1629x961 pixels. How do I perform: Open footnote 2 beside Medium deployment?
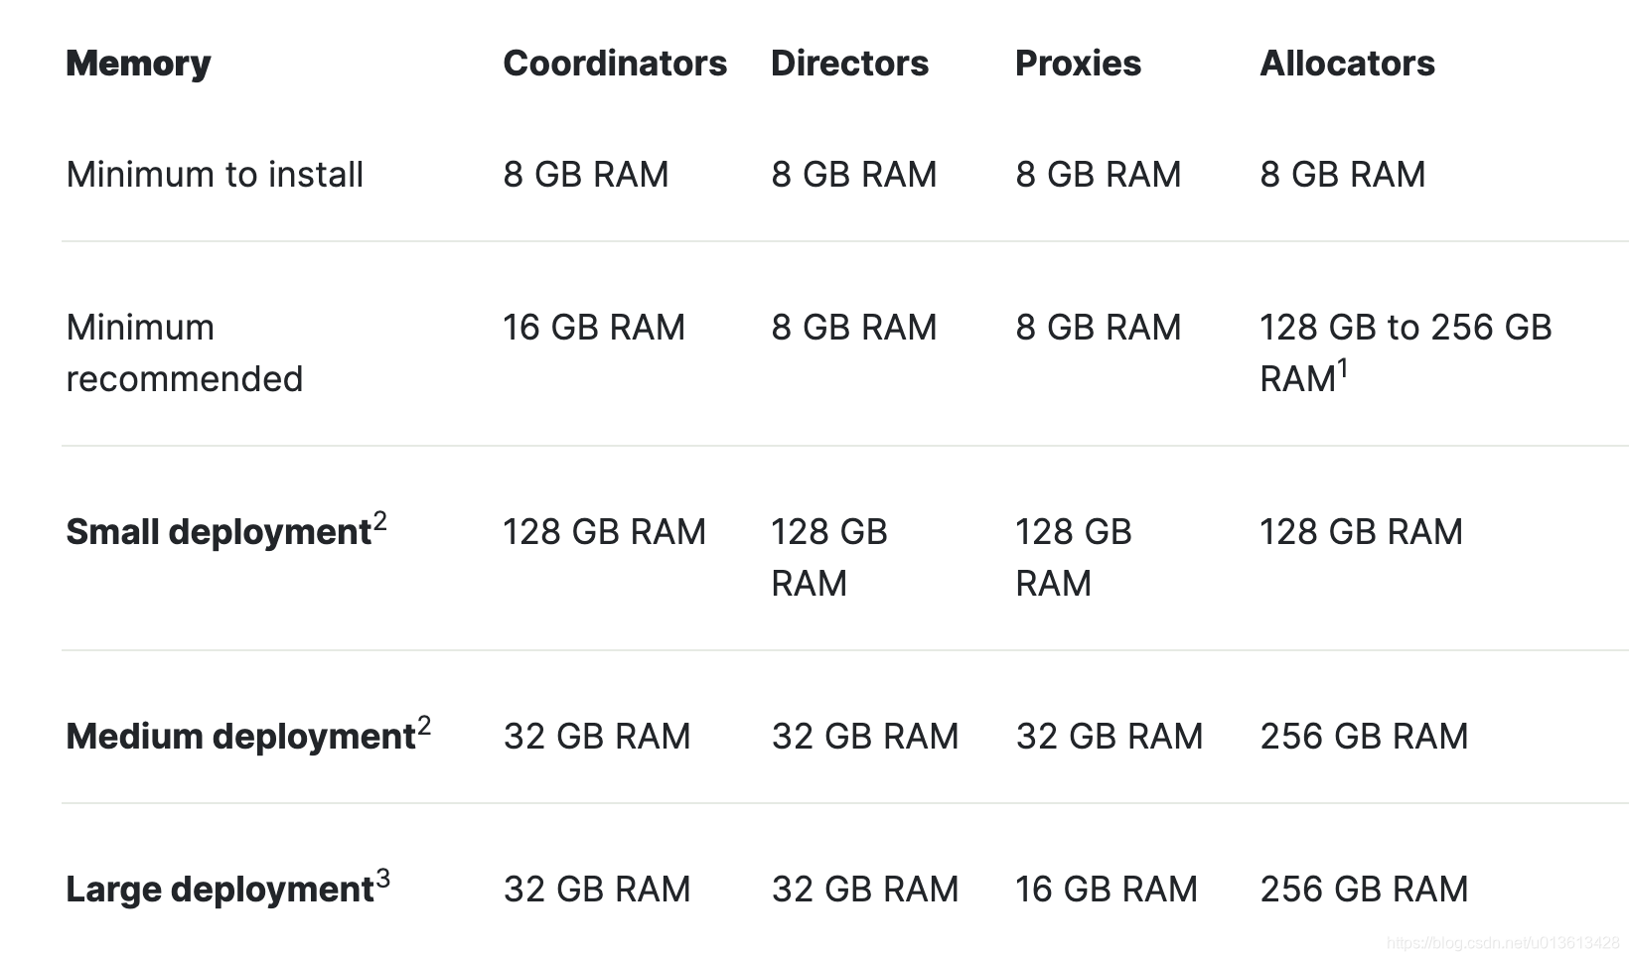coord(424,726)
